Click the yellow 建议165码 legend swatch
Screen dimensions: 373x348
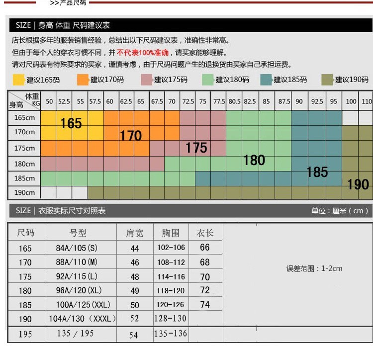19,80
